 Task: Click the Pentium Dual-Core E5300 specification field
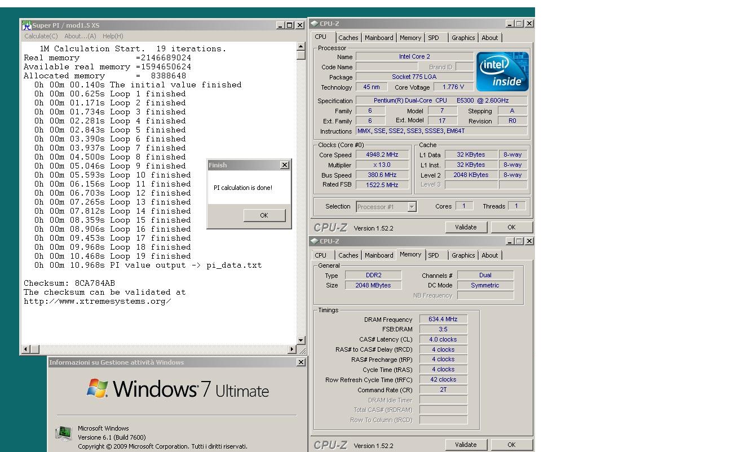pos(441,100)
